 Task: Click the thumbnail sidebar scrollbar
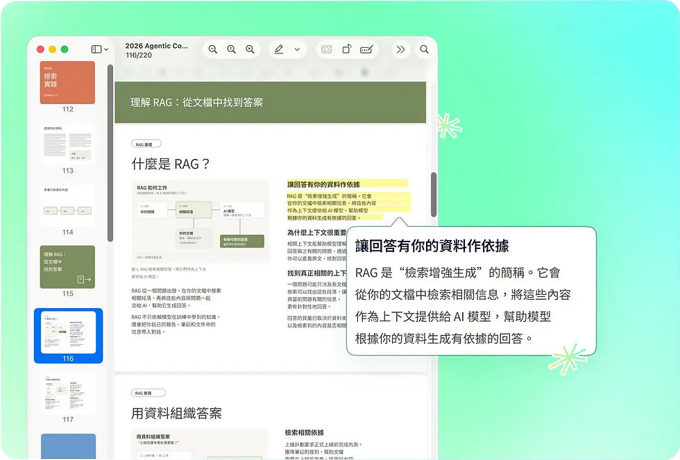(110, 153)
